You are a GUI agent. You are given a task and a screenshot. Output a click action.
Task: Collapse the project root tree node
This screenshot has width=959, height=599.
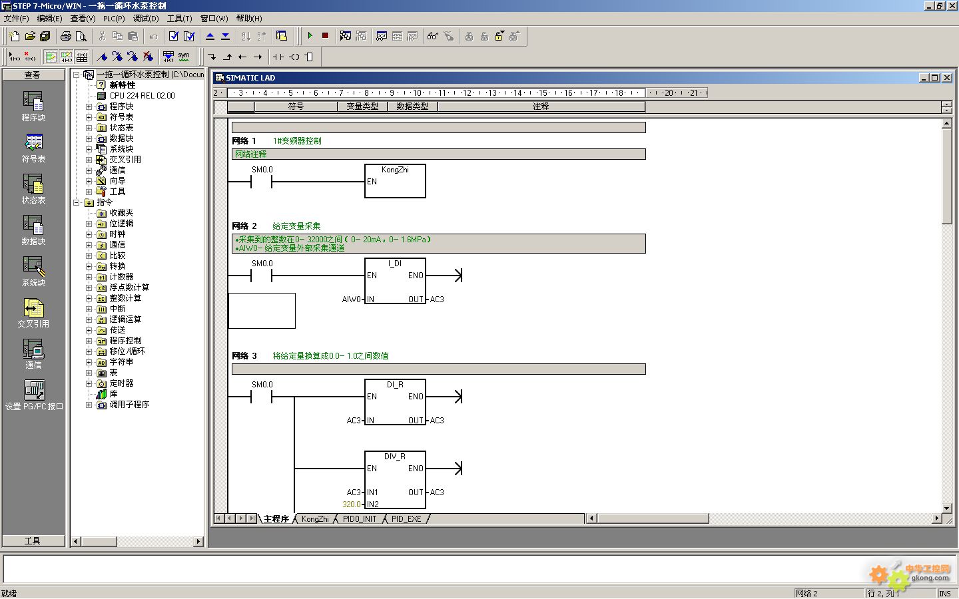77,75
